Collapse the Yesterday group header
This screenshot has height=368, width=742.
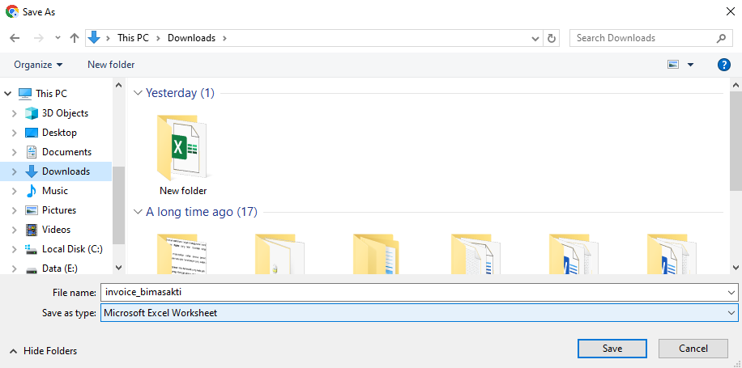pyautogui.click(x=137, y=93)
